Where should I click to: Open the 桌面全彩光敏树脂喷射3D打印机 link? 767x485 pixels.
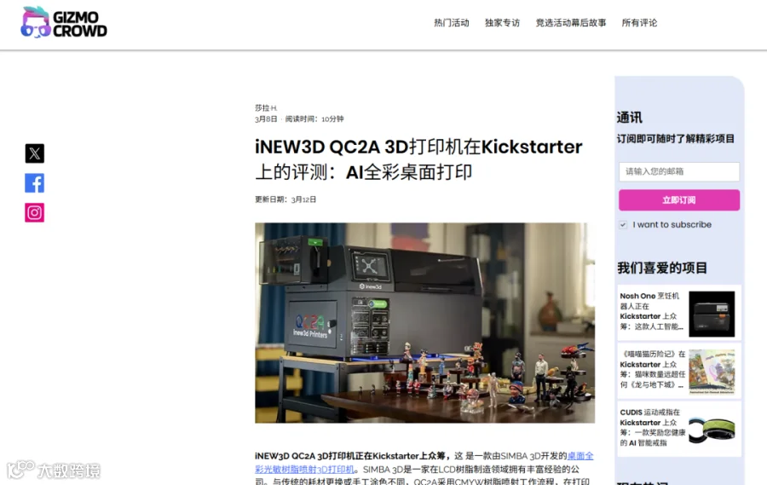click(424, 463)
